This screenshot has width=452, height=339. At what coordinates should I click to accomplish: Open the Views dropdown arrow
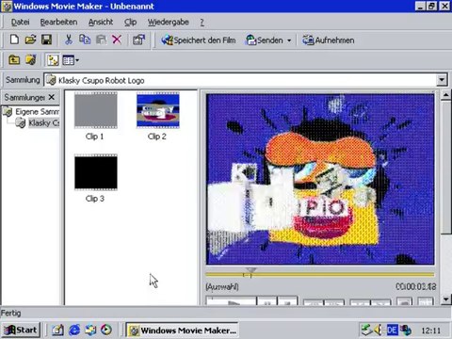click(x=77, y=60)
